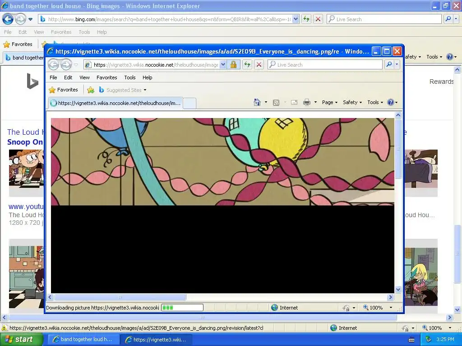Click protected mode icon in front status bar
The height and width of the screenshot is (346, 462).
coord(346,308)
